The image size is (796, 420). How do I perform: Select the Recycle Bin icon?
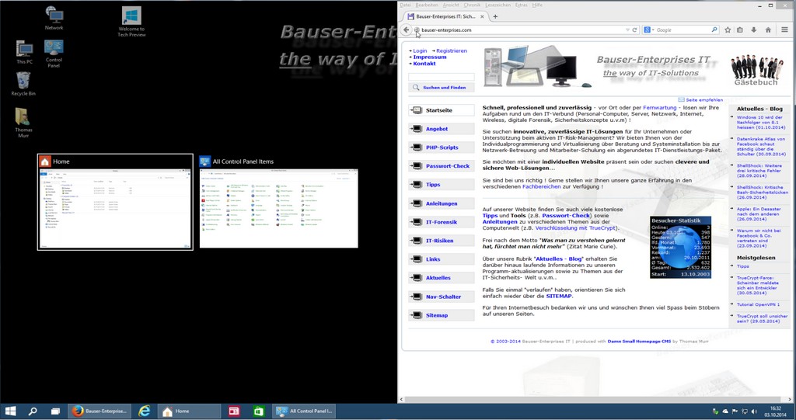23,84
